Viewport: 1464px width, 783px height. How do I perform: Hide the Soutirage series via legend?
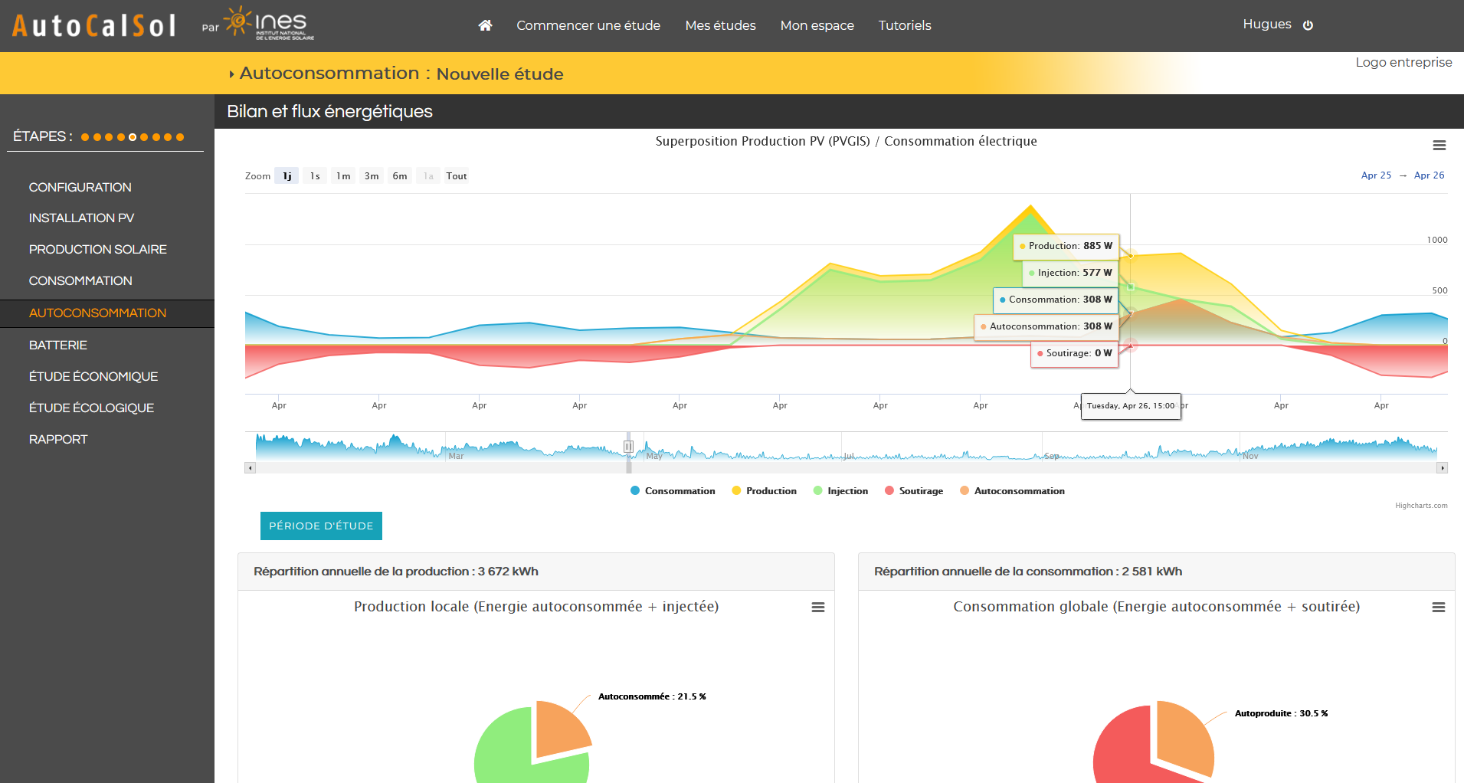920,491
